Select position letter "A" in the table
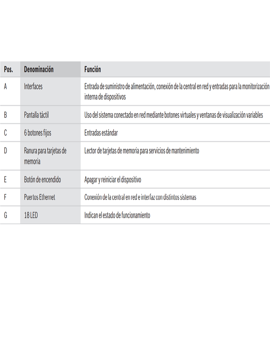270x361 pixels. [5, 86]
